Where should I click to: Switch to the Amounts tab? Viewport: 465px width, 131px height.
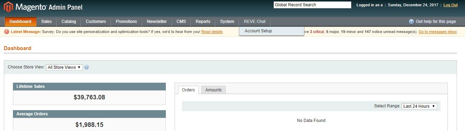pyautogui.click(x=213, y=90)
